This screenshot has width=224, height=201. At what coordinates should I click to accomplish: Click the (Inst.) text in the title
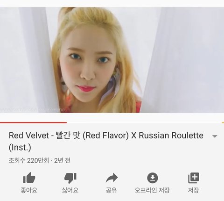pos(20,148)
